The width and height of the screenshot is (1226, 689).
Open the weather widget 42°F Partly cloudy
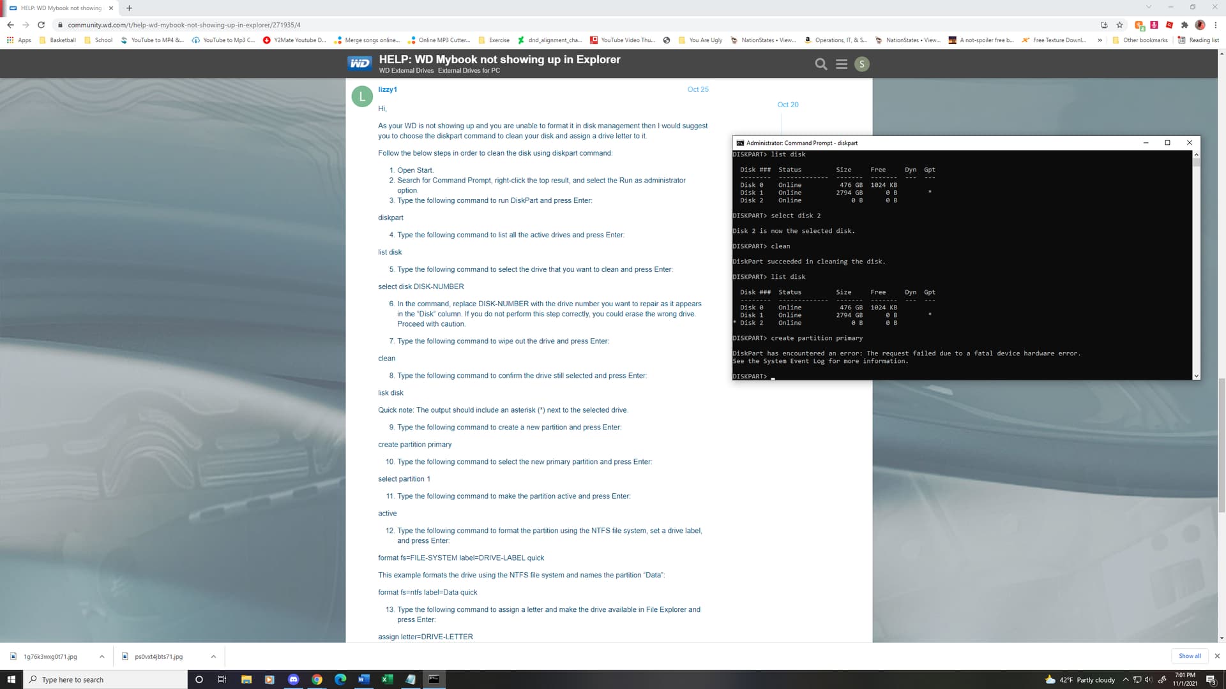point(1080,679)
